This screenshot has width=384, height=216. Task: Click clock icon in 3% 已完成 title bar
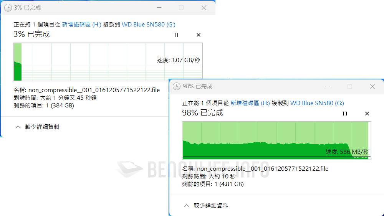7,8
